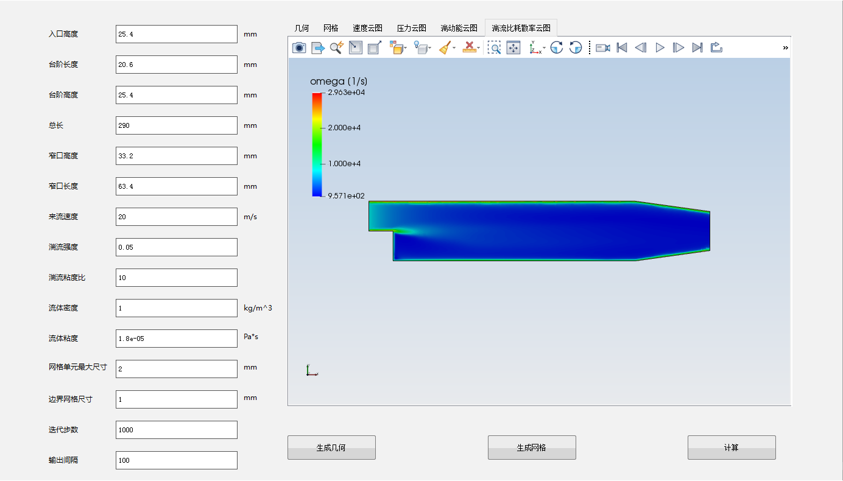The width and height of the screenshot is (843, 481).
Task: Click the 来流速度 input field
Action: click(x=177, y=217)
